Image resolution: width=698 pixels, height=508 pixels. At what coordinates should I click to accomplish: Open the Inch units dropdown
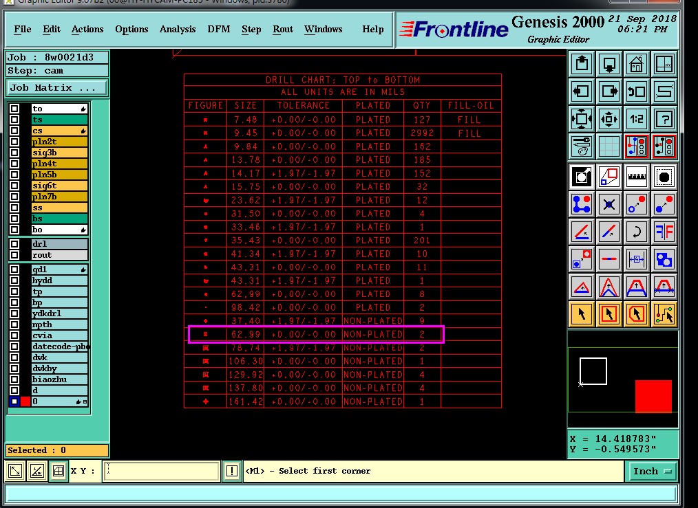point(652,471)
